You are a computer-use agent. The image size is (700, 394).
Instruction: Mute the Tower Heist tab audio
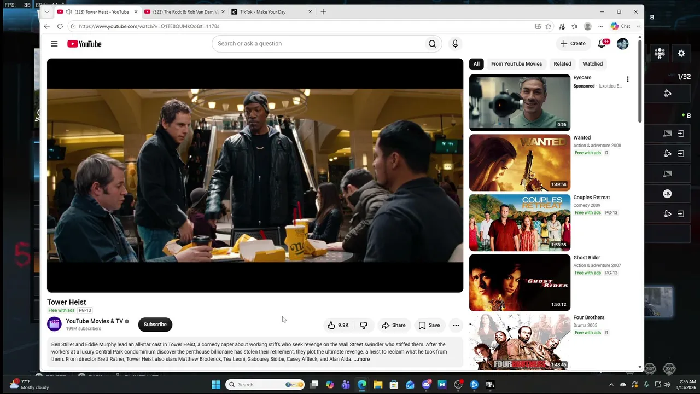(68, 11)
